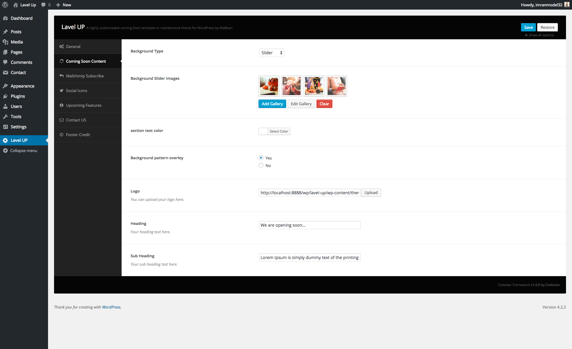Click the plus New icon in admin bar
This screenshot has height=349, width=572.
click(x=58, y=5)
